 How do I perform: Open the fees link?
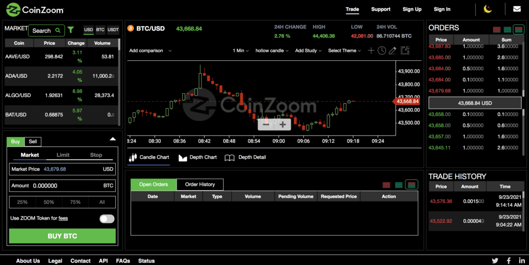click(63, 218)
